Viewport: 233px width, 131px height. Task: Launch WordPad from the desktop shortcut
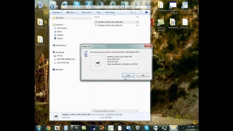pos(185,7)
